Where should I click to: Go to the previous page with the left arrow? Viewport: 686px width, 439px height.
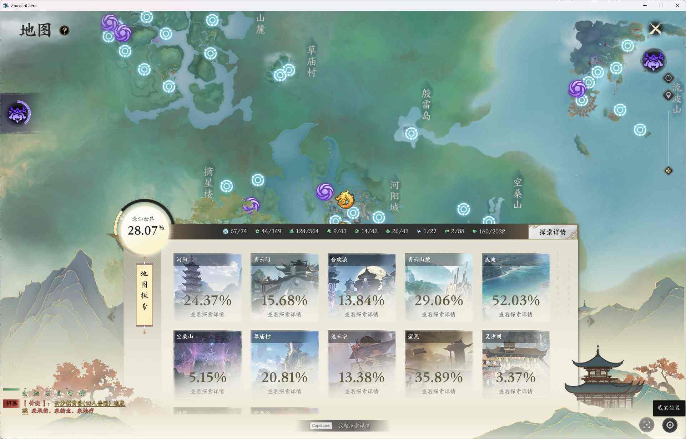click(112, 317)
